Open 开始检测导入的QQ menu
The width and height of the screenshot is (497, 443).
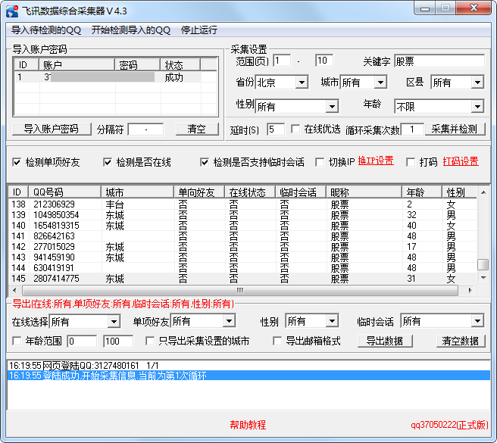tap(130, 30)
